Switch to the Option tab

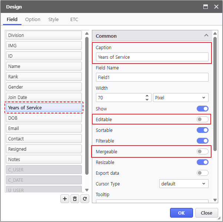(33, 20)
